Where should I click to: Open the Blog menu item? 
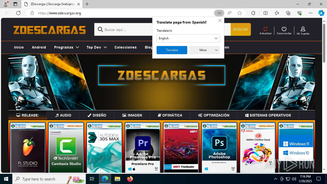pyautogui.click(x=149, y=47)
